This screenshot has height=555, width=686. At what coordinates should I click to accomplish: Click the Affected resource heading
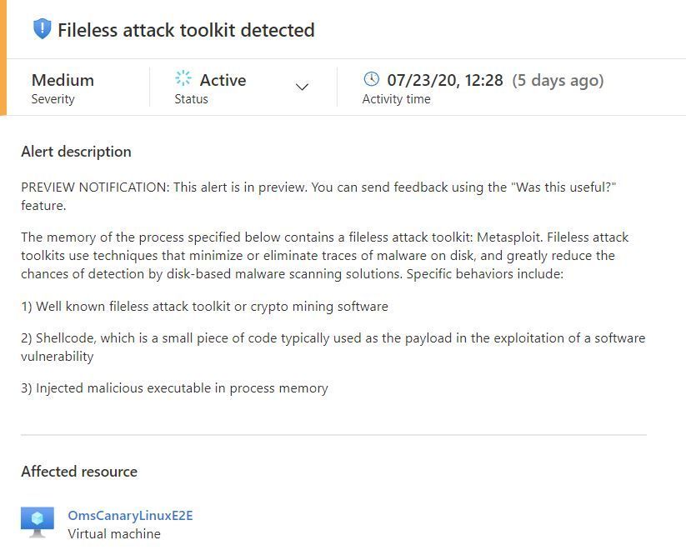tap(79, 472)
